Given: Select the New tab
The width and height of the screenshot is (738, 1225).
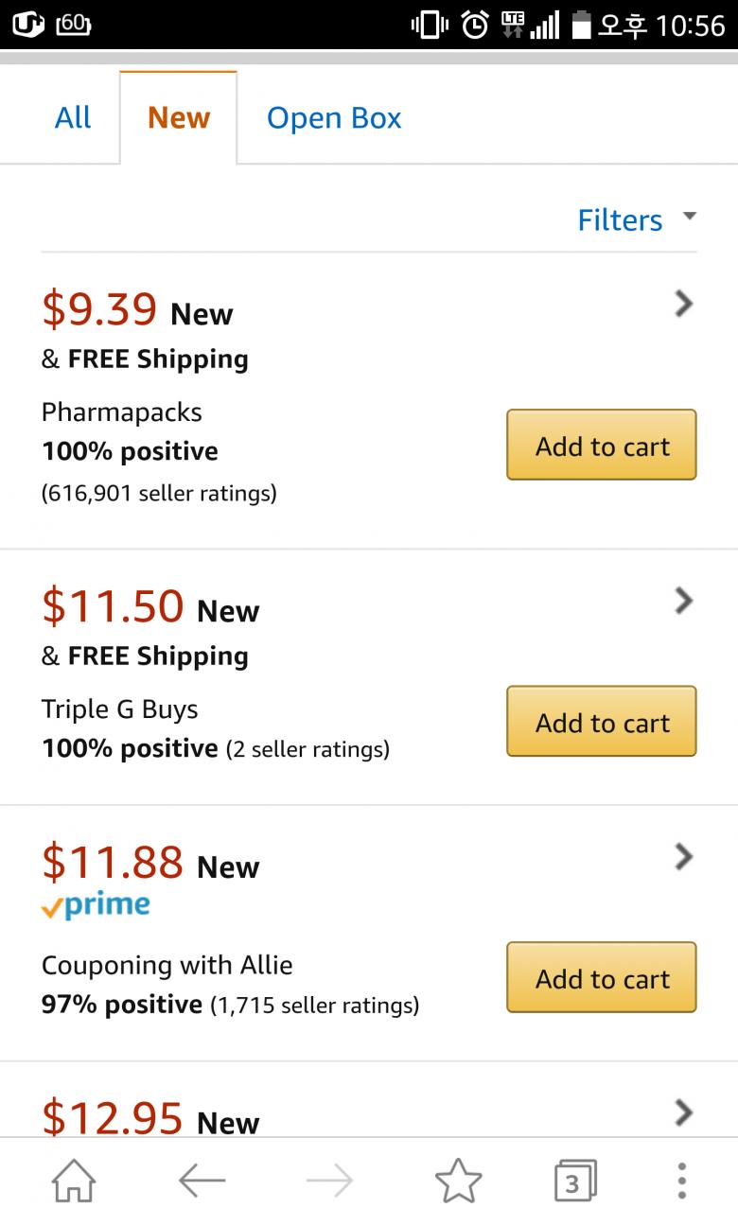Looking at the screenshot, I should point(179,117).
